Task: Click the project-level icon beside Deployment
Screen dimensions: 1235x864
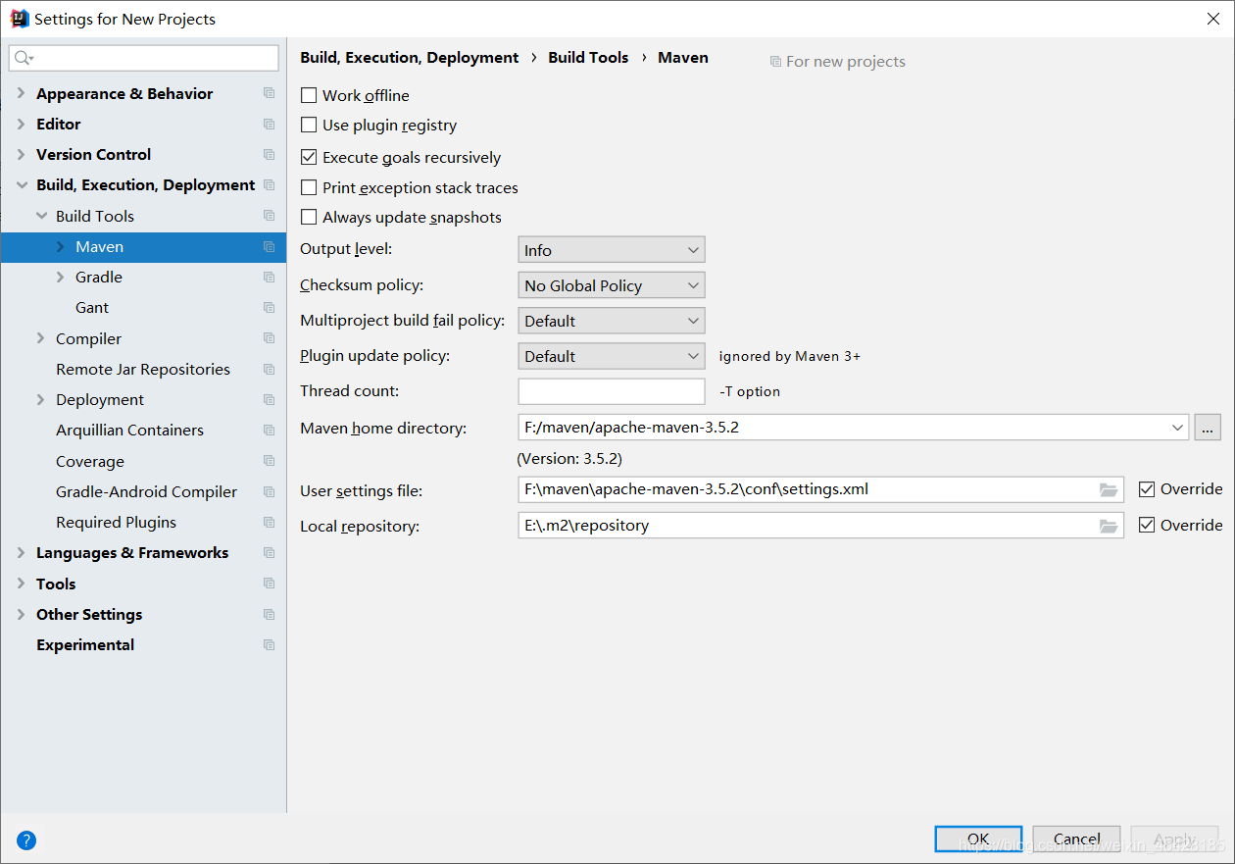Action: pos(269,400)
